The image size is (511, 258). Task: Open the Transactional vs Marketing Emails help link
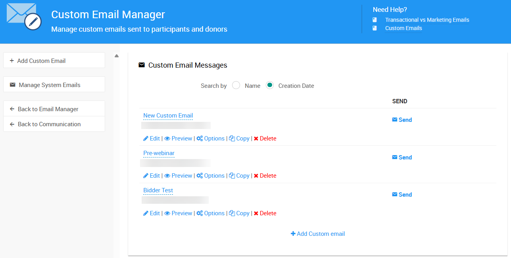point(427,20)
